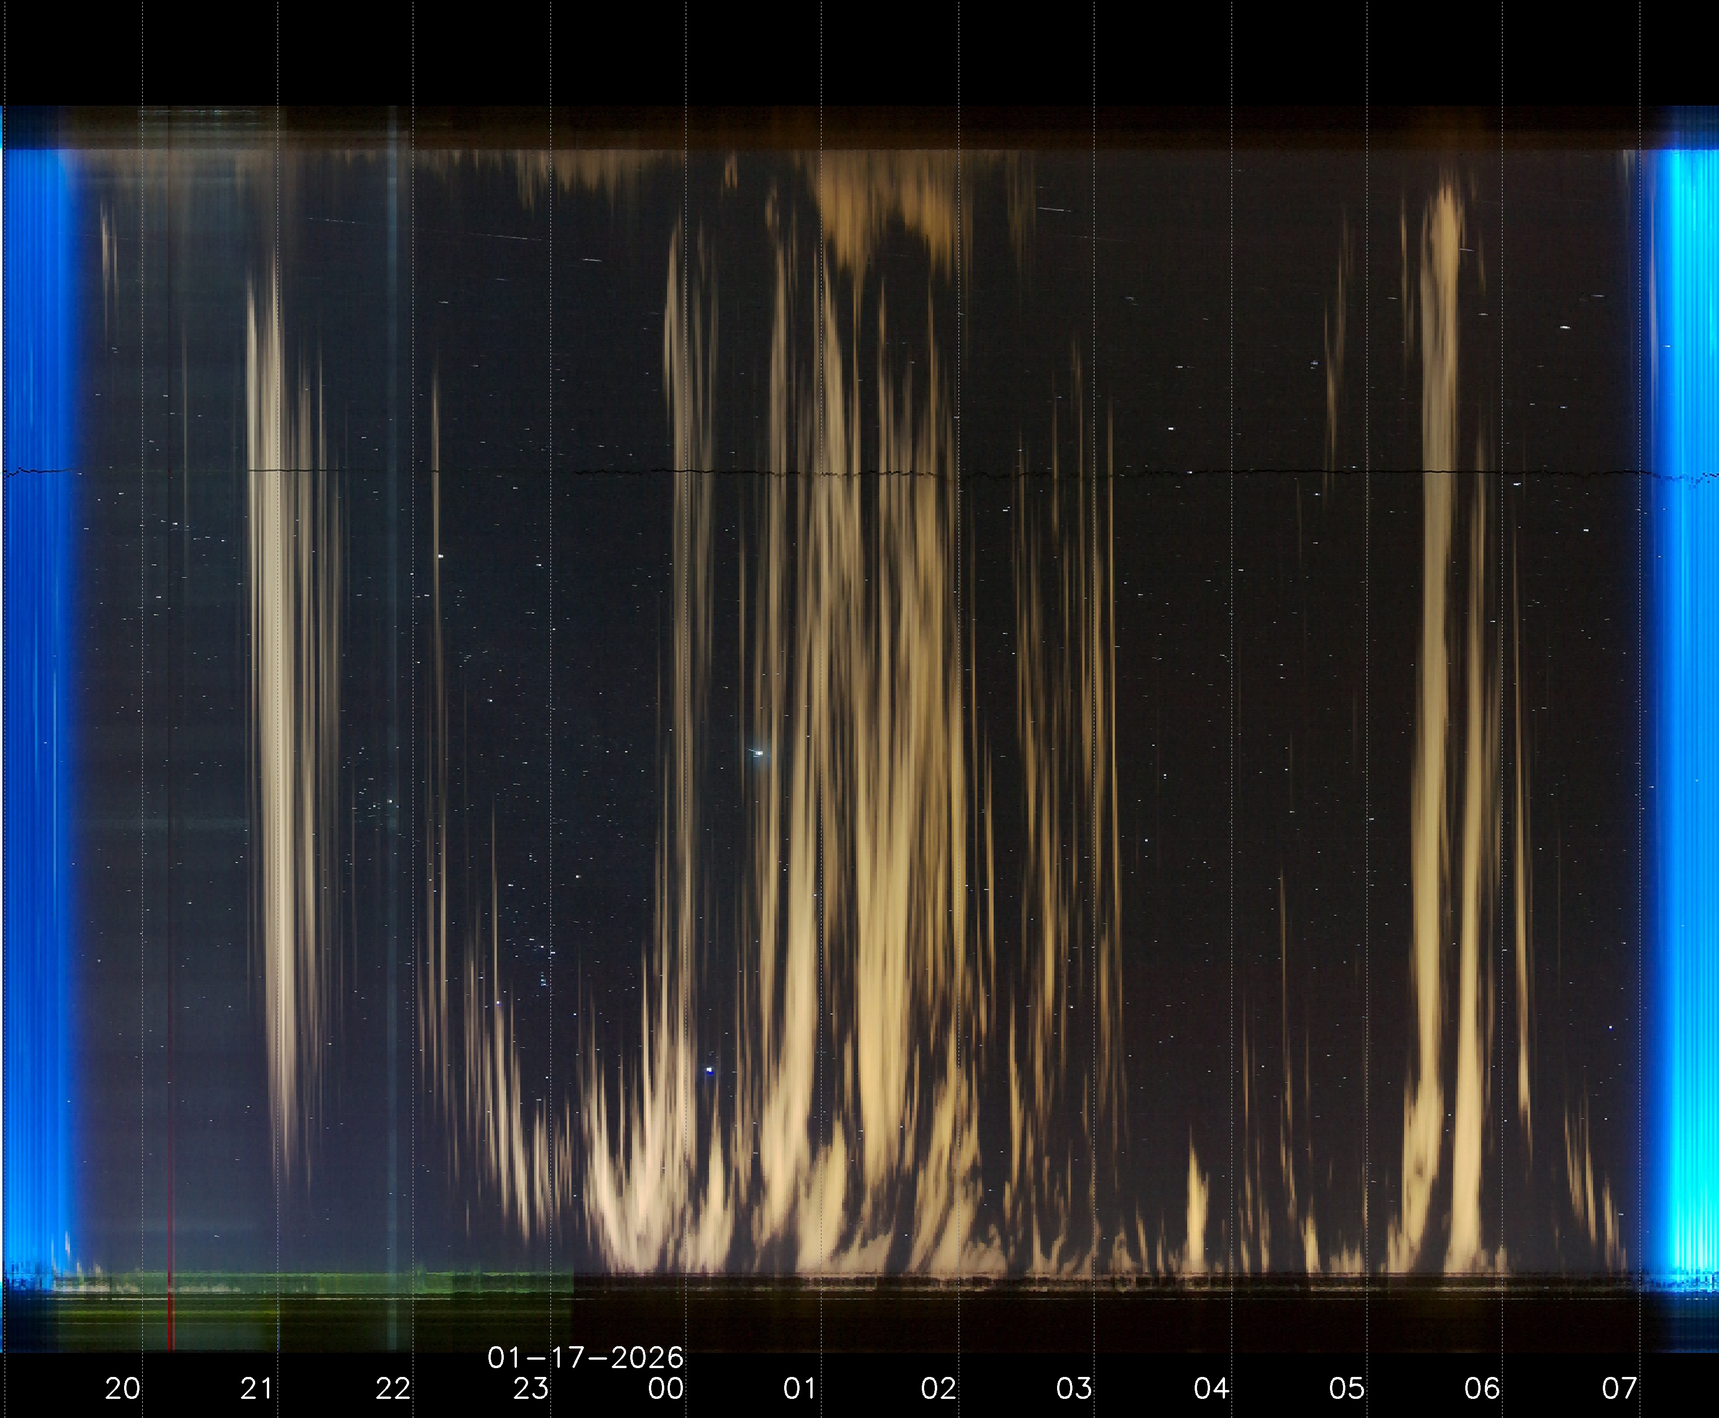Click the 01-17-2026 date label
Image resolution: width=1719 pixels, height=1418 pixels.
pyautogui.click(x=585, y=1357)
